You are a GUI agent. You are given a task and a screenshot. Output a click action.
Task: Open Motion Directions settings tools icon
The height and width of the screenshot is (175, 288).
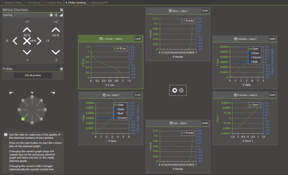tap(62, 10)
